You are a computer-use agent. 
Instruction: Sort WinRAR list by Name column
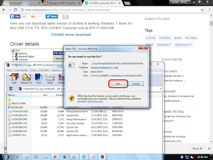click(19, 95)
